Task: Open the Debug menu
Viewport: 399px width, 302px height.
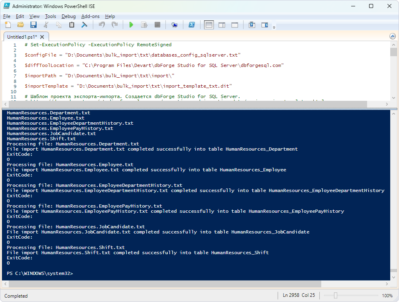Action: pyautogui.click(x=69, y=16)
